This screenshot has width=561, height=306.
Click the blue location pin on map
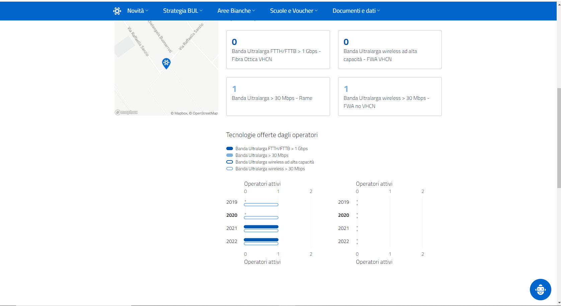click(166, 63)
